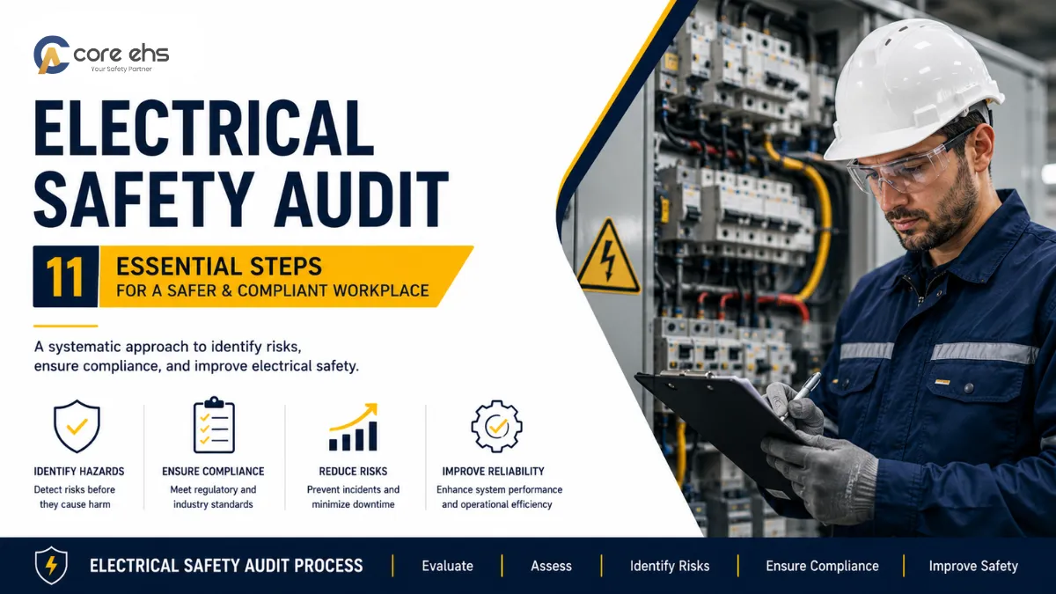This screenshot has height=594, width=1056.
Task: Click 'A systematic approach to identify risks' line
Action: (x=168, y=345)
